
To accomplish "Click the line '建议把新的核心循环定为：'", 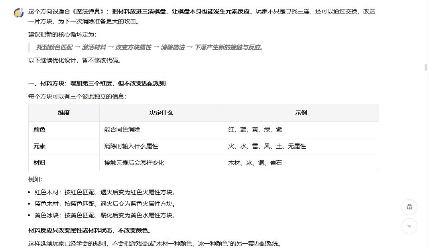I will click(x=62, y=35).
